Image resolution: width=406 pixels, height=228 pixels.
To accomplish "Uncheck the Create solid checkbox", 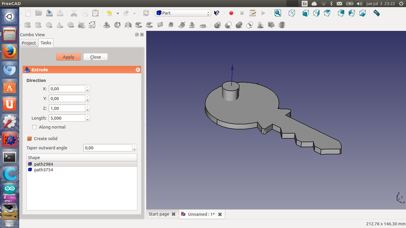I will click(29, 138).
